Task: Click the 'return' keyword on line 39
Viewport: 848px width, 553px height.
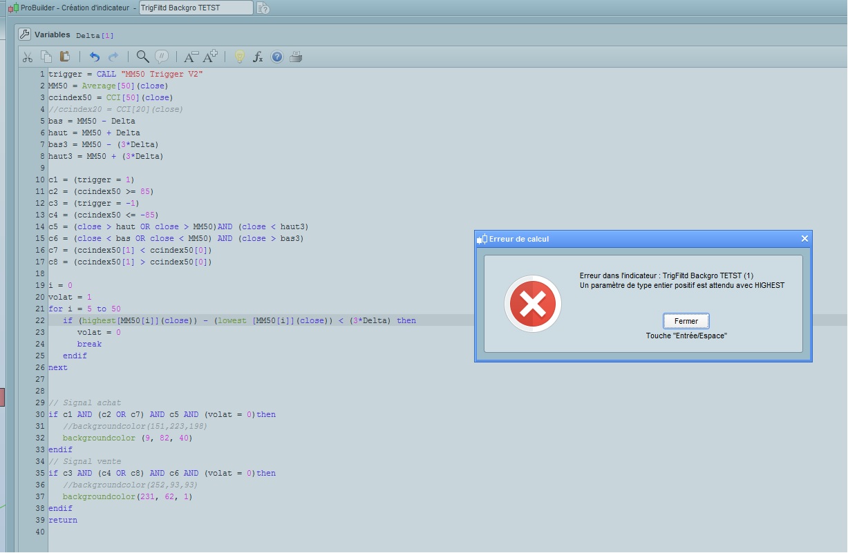Action: coord(63,520)
